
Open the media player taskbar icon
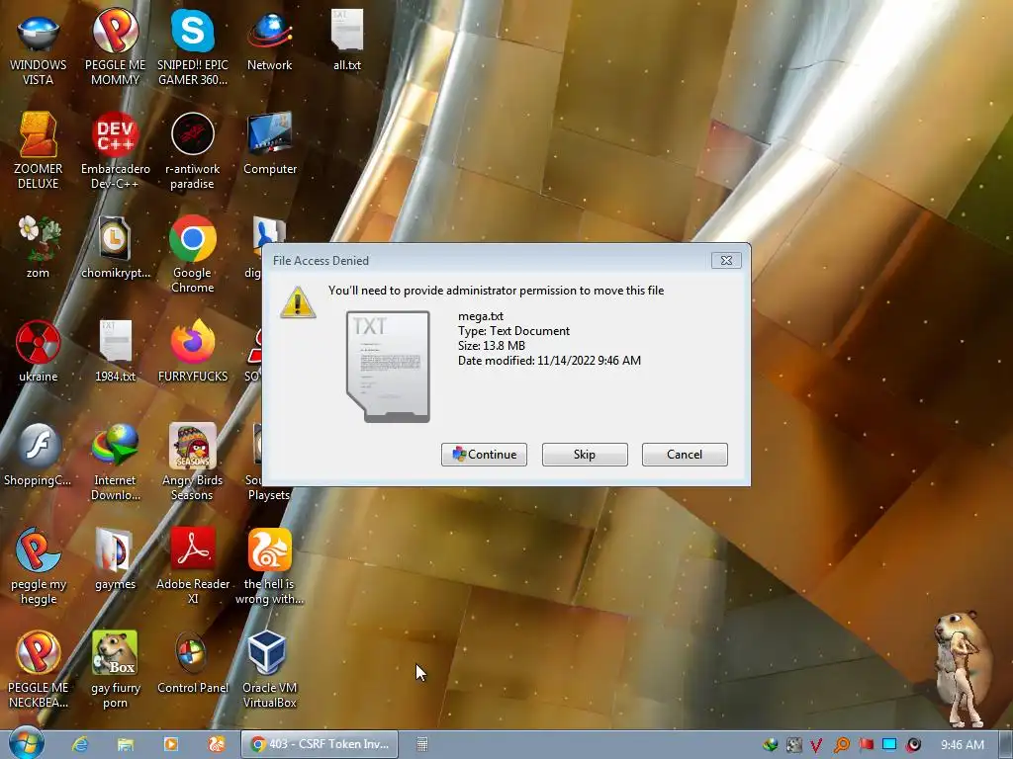coord(170,744)
